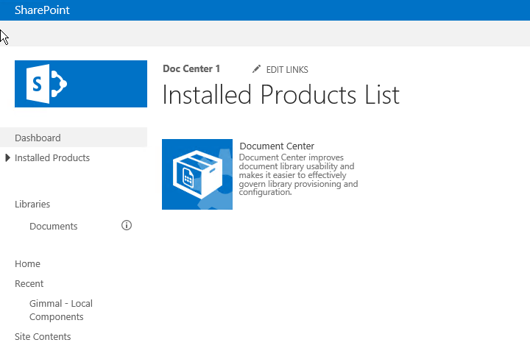This screenshot has width=530, height=348.
Task: Go to the Libraries section heading
Action: 32,204
